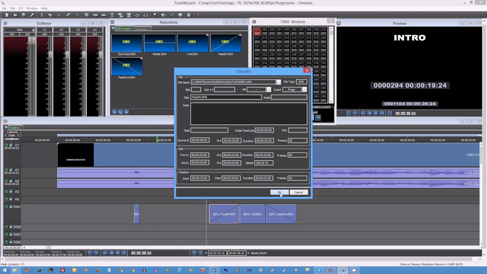This screenshot has width=487, height=274.
Task: Select the Timeline1 tab
Action: click(x=14, y=128)
